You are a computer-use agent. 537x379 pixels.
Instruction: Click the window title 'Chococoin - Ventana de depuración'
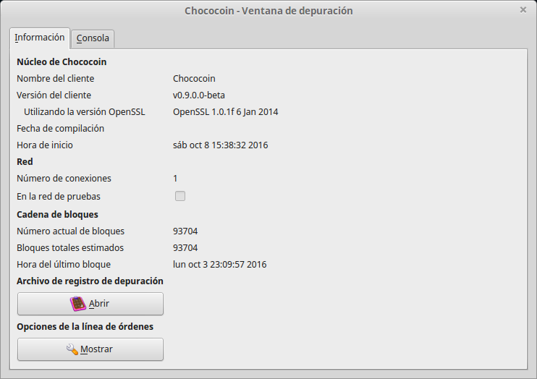(268, 11)
